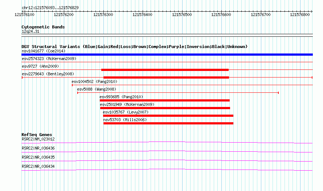Click the thick red bar under esv9727
Viewport: 323px width, 191px height.
click(x=165, y=70)
